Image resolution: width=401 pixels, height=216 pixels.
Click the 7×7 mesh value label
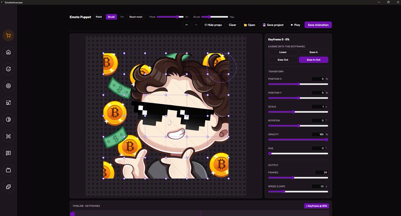tap(187, 17)
